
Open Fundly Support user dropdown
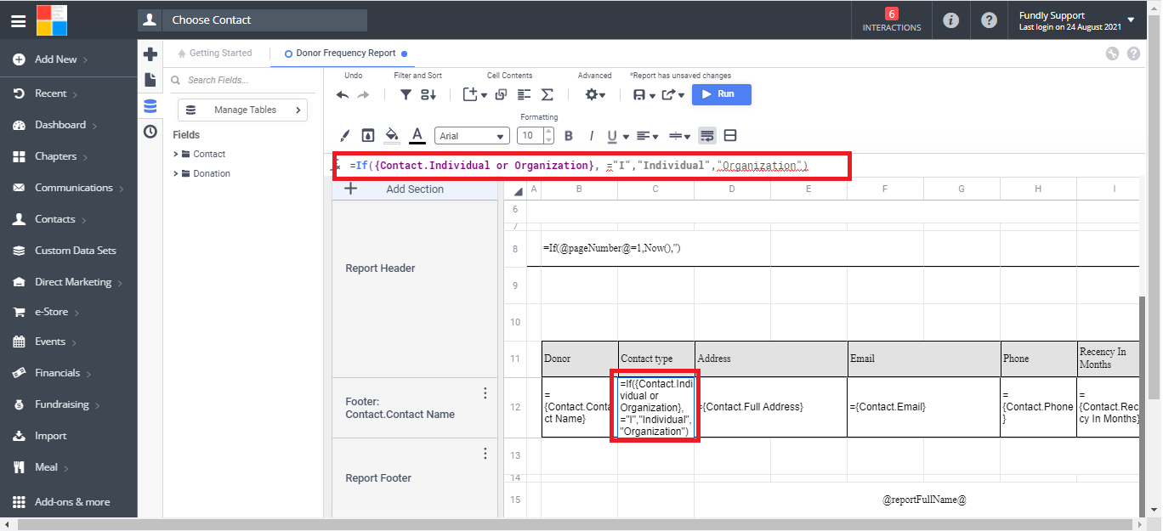[x=1077, y=20]
